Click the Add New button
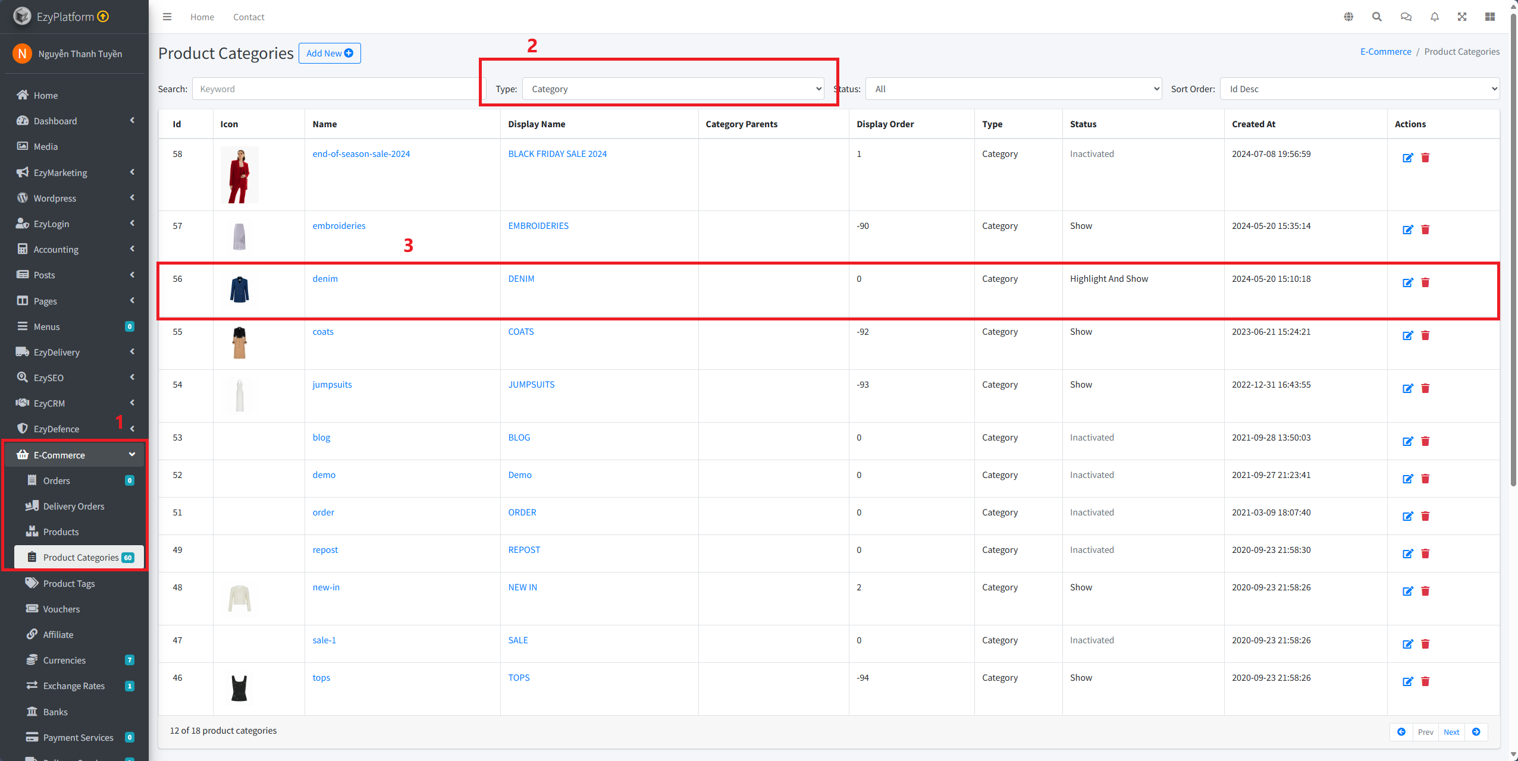Screen dimensions: 1518x761 click(x=330, y=53)
